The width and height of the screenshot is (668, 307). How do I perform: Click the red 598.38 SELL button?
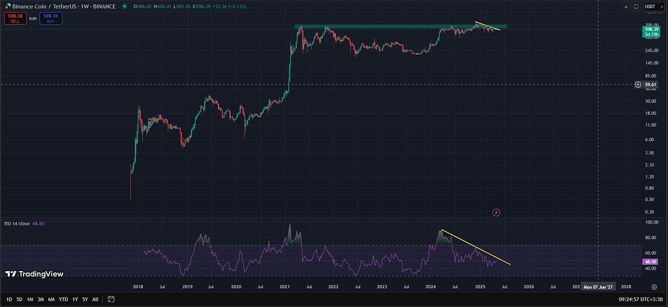[16, 18]
